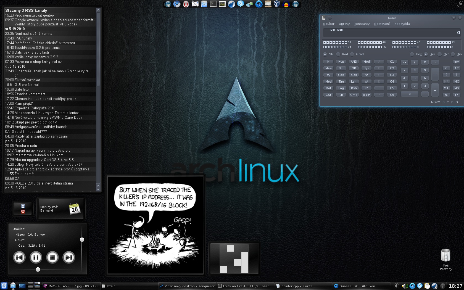Image resolution: width=464 pixels, height=290 pixels.
Task: Open the clipboard Klipper tray icon
Action: click(427, 286)
